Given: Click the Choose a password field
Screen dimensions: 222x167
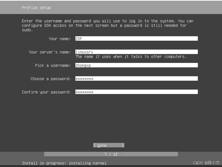Looking at the screenshot, I should tap(136, 78).
